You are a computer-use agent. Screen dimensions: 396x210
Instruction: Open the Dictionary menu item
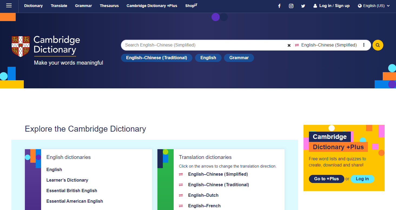[x=34, y=6]
